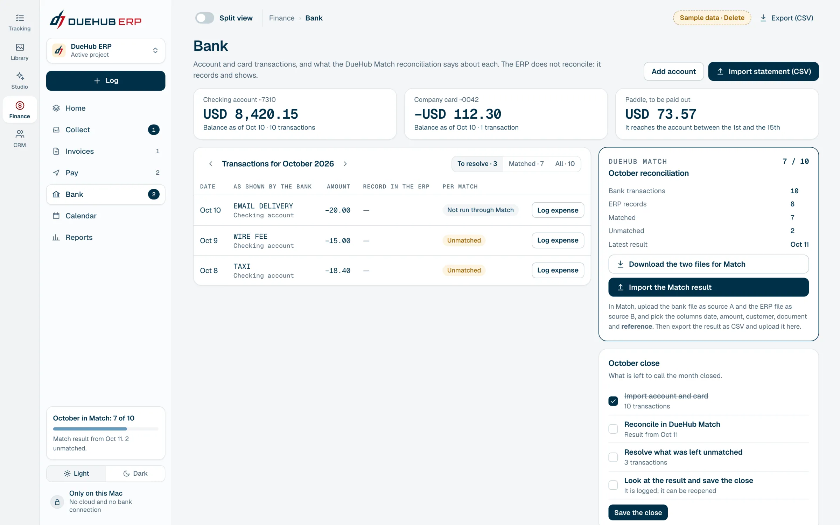
Task: Switch to Light theme
Action: (76, 474)
